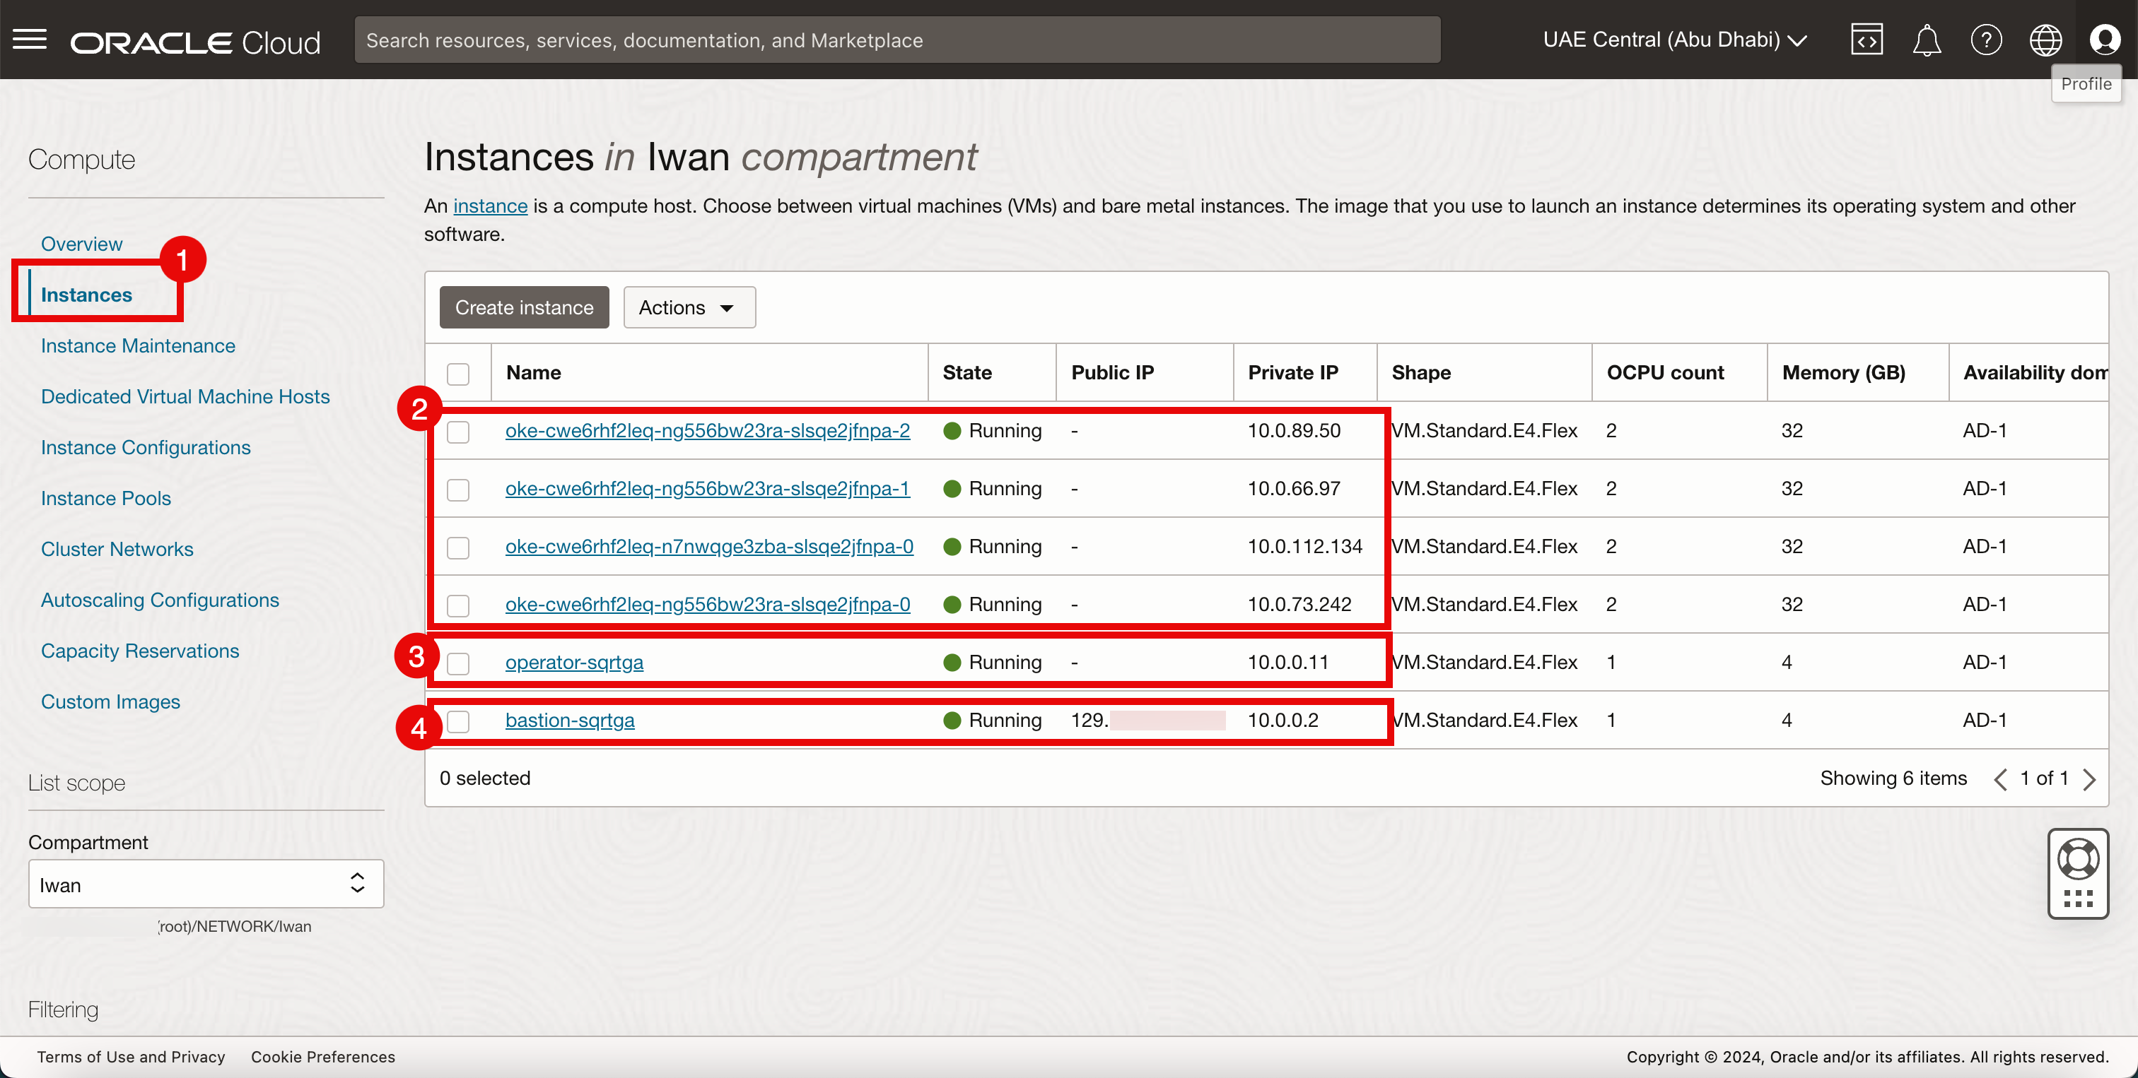Viewport: 2138px width, 1078px height.
Task: Check the box for operator-sqrtga instance
Action: click(458, 663)
